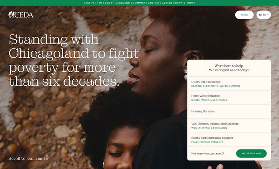Click the Donate Today banner link
The width and height of the screenshot is (279, 169).
point(185,3)
